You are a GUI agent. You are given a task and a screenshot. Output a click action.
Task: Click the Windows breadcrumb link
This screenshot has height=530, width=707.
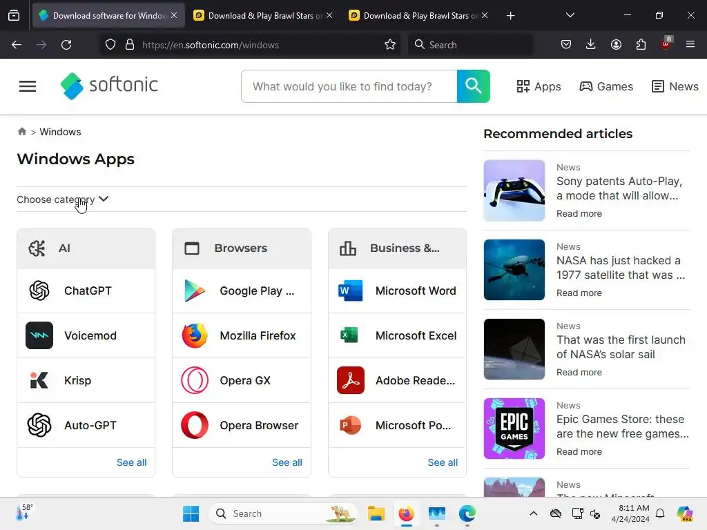coord(61,132)
